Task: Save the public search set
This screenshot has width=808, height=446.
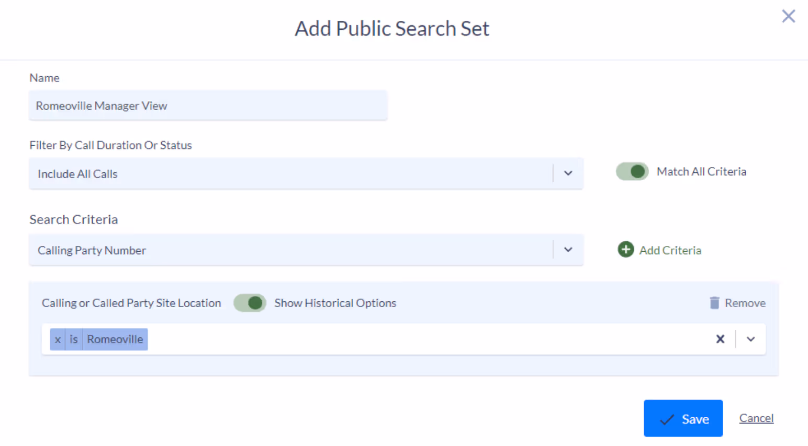Action: [683, 418]
